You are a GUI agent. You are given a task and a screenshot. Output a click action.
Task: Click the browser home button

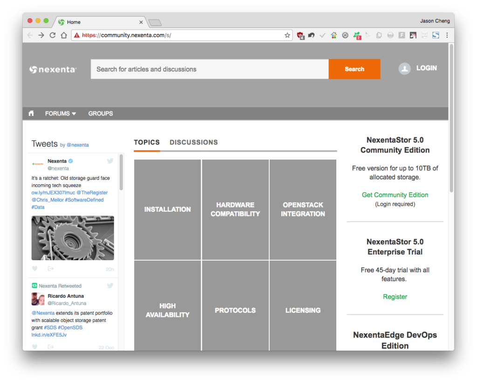[x=63, y=35]
